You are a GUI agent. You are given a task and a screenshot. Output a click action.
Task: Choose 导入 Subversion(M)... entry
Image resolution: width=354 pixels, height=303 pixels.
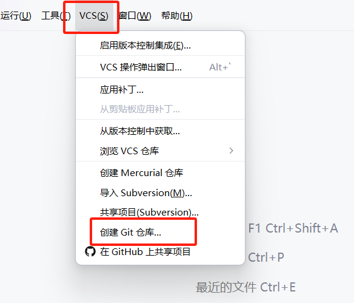pos(160,193)
